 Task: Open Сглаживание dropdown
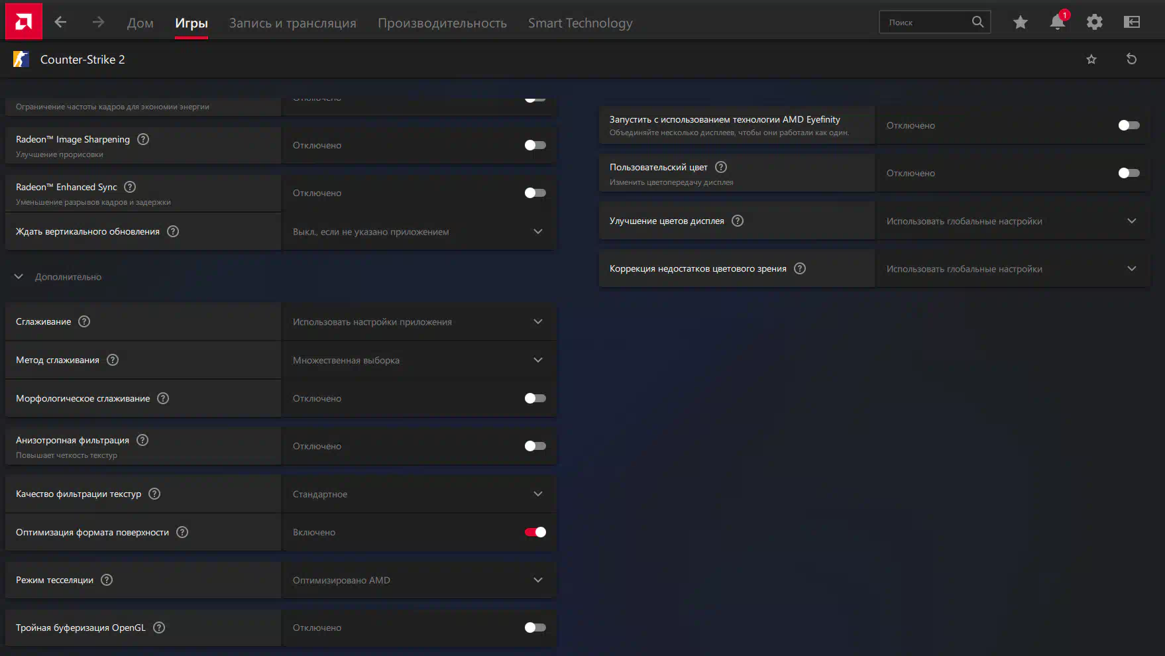point(419,322)
